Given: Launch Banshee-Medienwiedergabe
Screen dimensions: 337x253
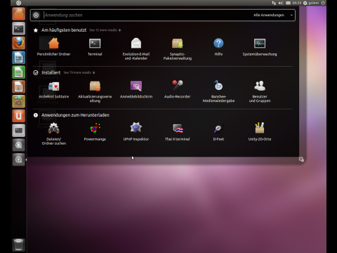Looking at the screenshot, I should [218, 91].
